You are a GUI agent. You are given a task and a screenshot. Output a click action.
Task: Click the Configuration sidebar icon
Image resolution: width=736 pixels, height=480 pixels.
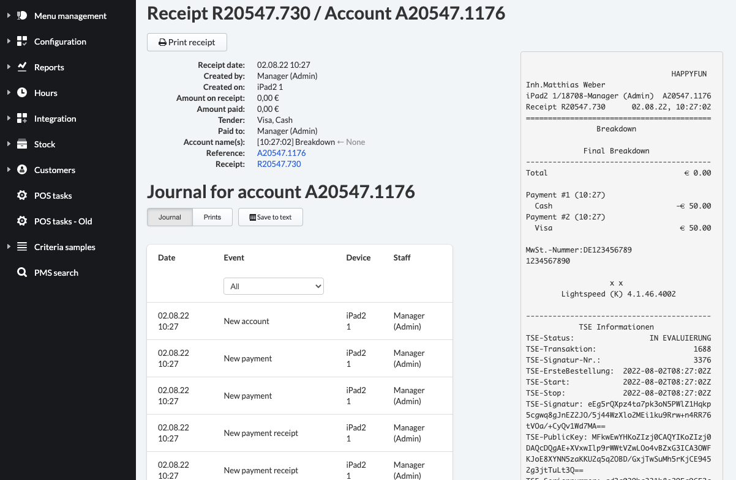pyautogui.click(x=22, y=42)
